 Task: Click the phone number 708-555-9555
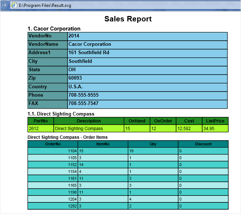(147, 96)
